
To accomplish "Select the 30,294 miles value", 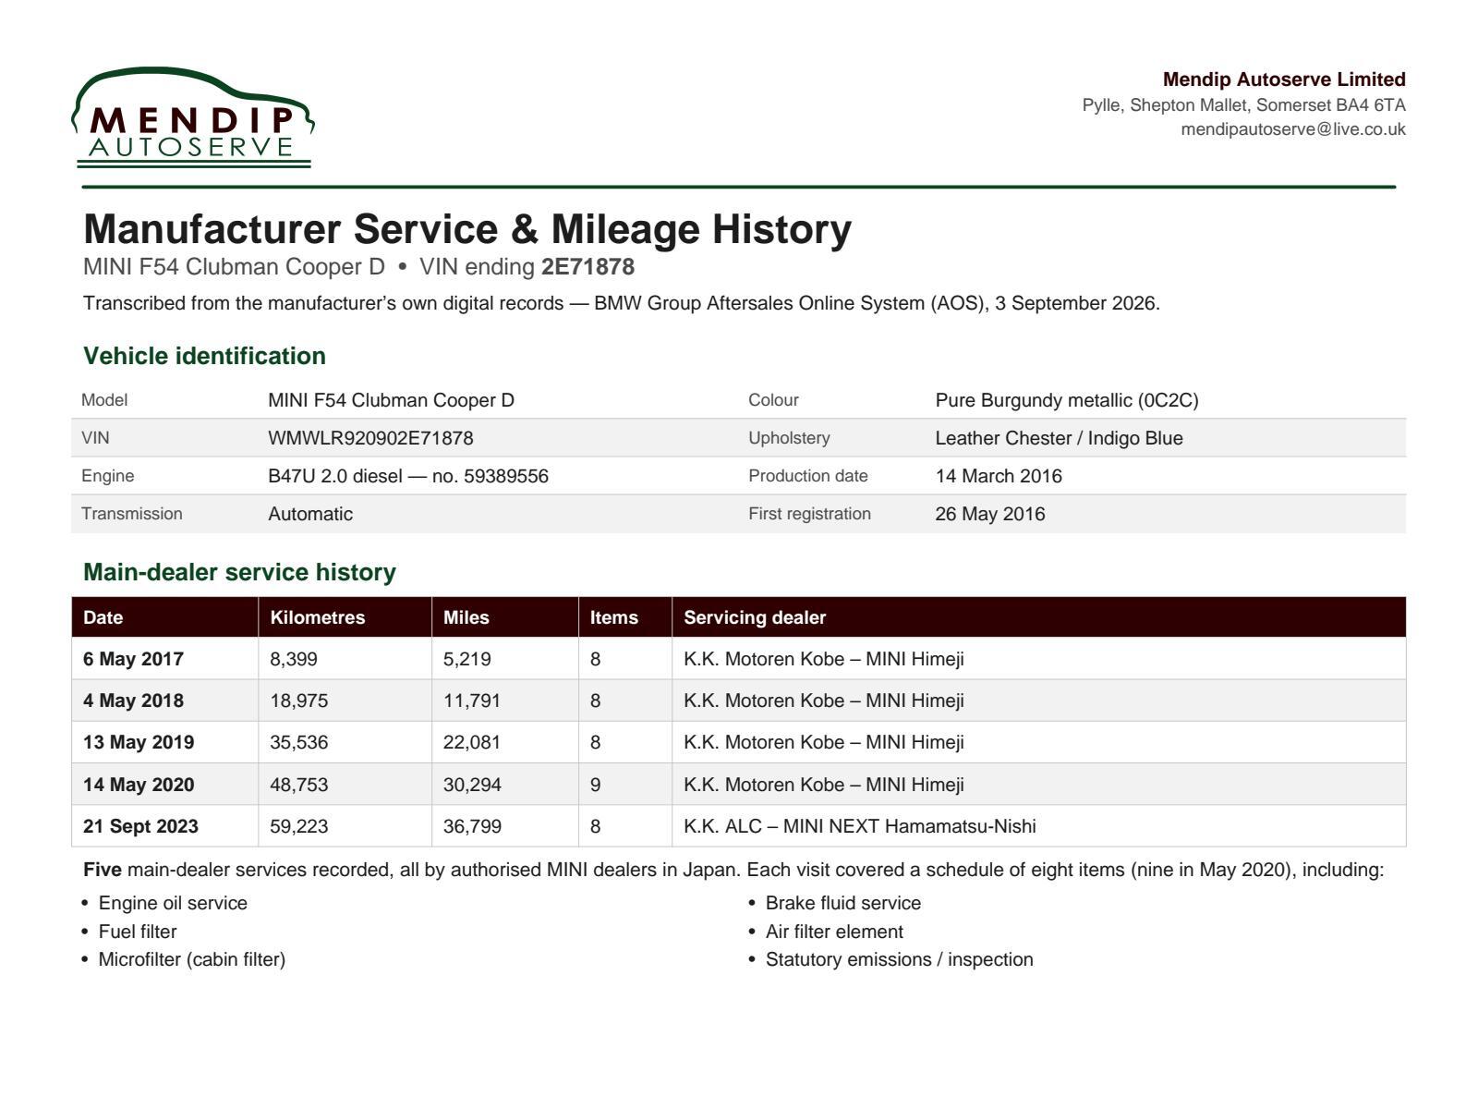I will pyautogui.click(x=472, y=785).
